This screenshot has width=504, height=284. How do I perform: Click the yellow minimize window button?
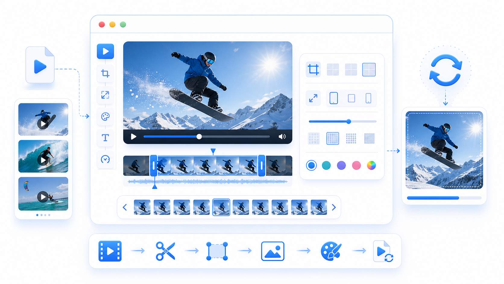coord(112,24)
